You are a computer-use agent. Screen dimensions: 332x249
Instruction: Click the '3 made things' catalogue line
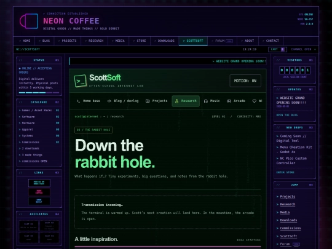click(x=31, y=155)
